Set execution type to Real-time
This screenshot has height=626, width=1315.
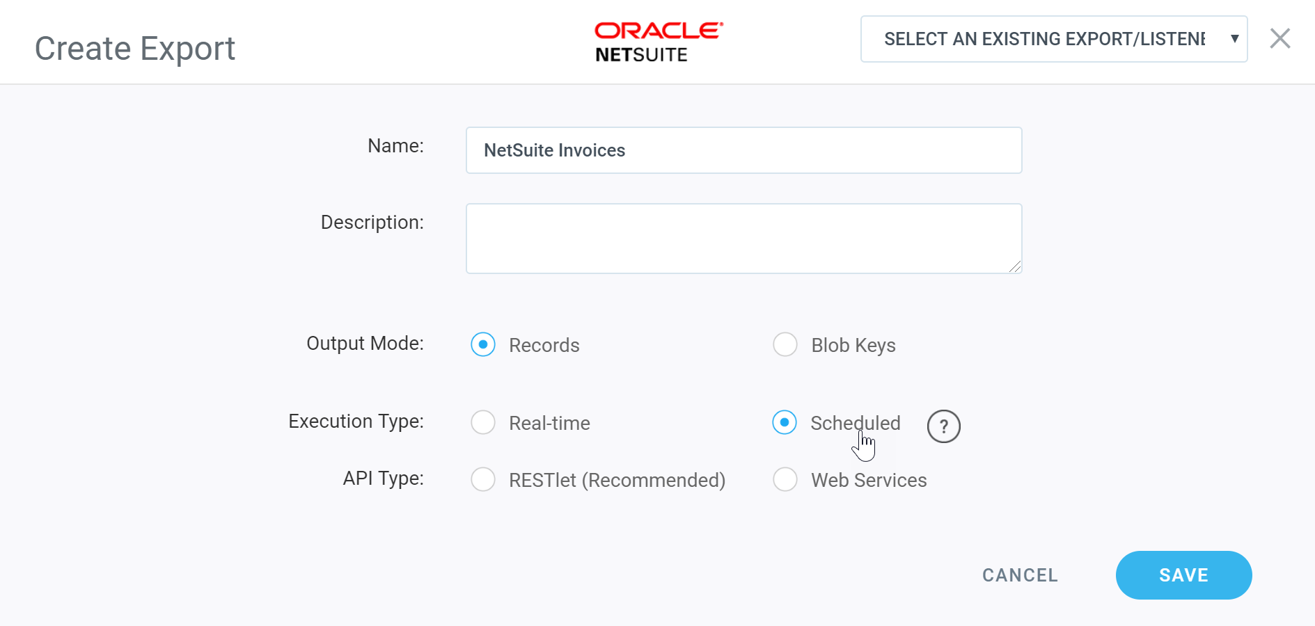tap(483, 422)
